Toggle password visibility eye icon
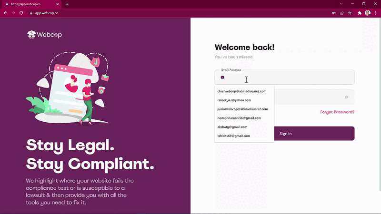 [x=347, y=97]
